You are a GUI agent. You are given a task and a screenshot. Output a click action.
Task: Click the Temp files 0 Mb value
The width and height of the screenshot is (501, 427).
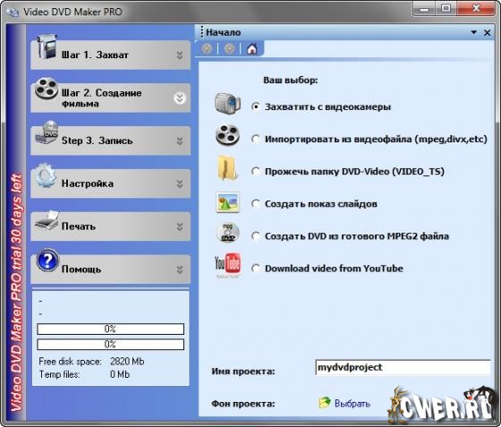pyautogui.click(x=120, y=374)
